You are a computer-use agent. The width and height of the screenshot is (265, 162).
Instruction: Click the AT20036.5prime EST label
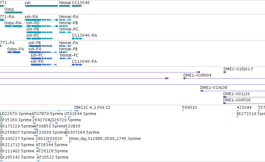coord(50,133)
